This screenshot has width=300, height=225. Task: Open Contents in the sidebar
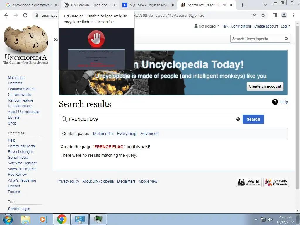(x=15, y=83)
